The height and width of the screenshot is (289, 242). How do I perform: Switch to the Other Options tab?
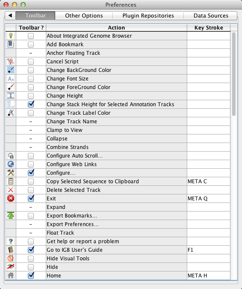click(84, 15)
